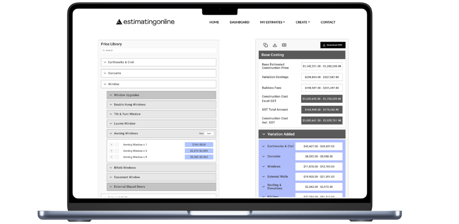The height and width of the screenshot is (224, 459).
Task: Click the Price Library search field
Action: 159,51
